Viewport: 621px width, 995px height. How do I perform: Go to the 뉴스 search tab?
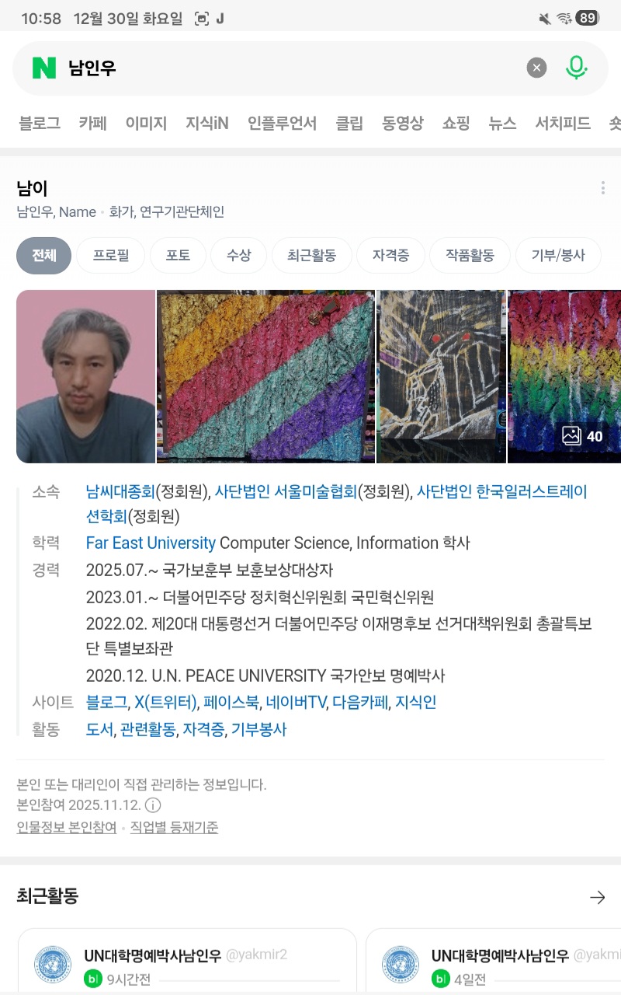point(502,123)
